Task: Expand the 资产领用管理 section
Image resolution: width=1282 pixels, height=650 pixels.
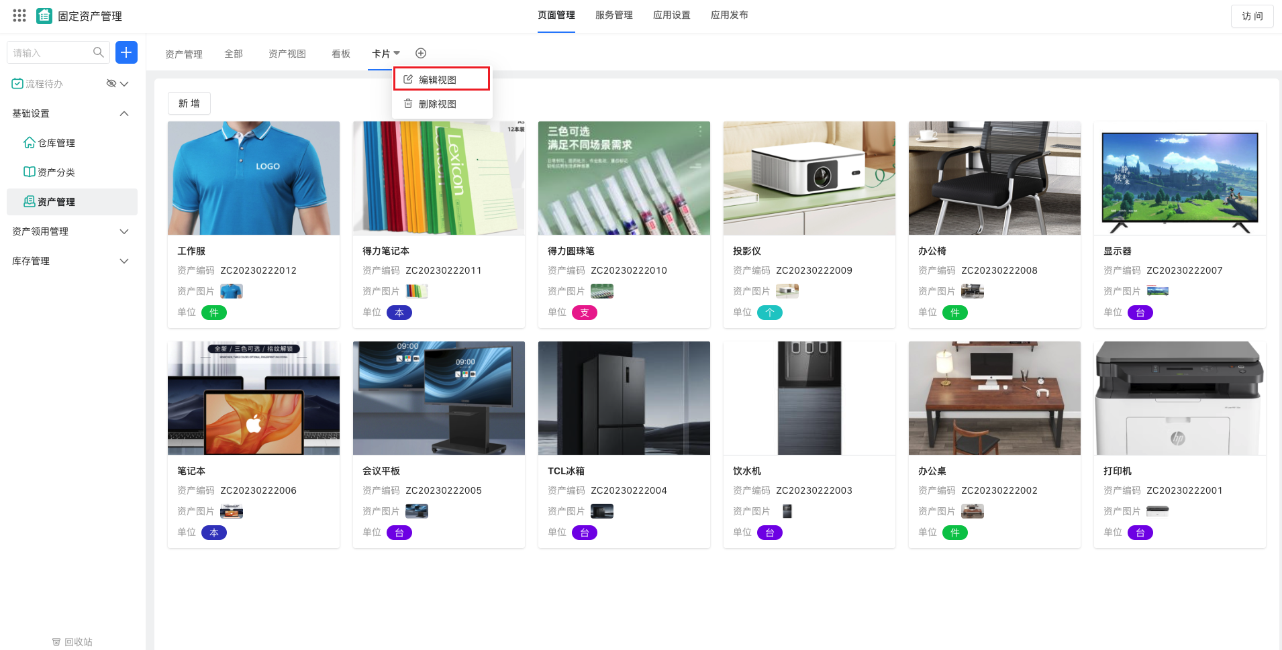Action: tap(124, 231)
